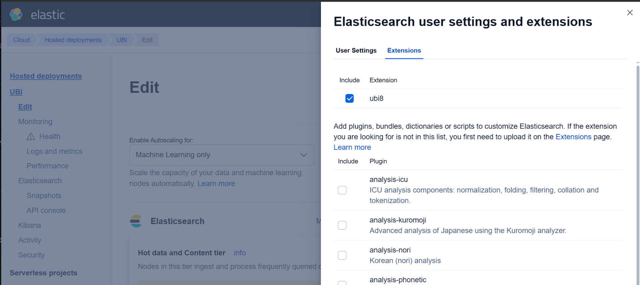Select the Extensions tab
Viewport: 640px width, 285px height.
coord(404,50)
